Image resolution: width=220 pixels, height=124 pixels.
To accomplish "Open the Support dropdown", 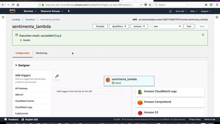I will pyautogui.click(x=206, y=11).
